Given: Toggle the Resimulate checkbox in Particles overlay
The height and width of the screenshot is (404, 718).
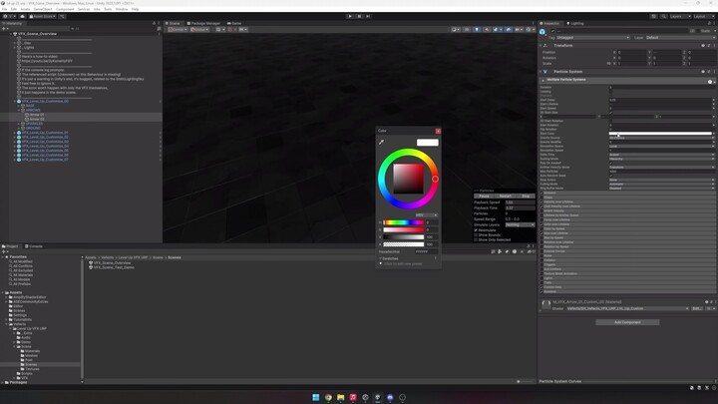Looking at the screenshot, I should [x=476, y=230].
